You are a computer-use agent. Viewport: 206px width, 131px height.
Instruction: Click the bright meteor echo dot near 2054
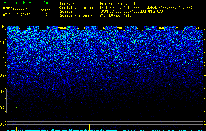(89, 107)
